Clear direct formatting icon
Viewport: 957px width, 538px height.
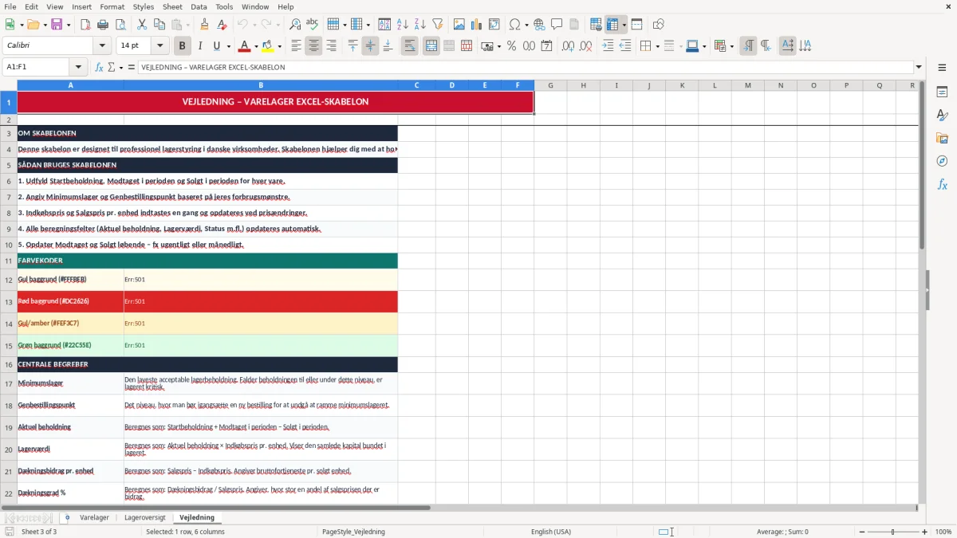click(x=222, y=25)
